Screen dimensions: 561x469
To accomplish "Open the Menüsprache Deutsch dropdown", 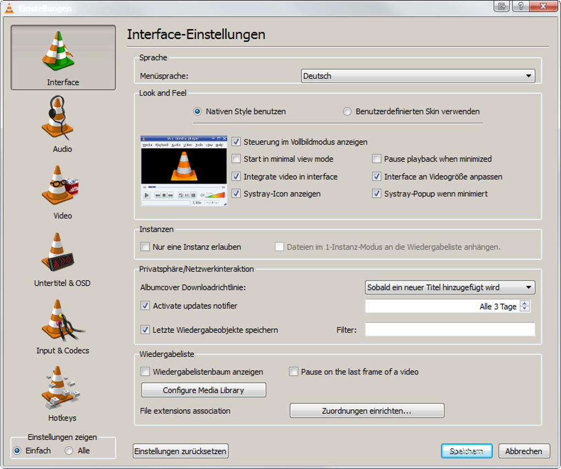I will pos(418,76).
